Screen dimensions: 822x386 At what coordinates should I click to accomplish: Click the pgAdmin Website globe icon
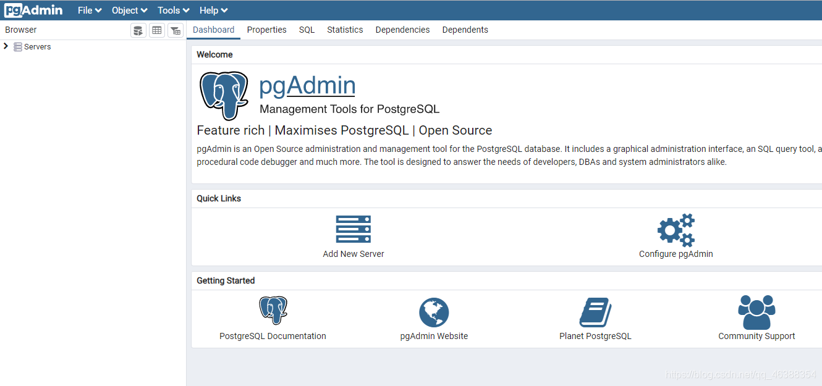[x=434, y=313]
